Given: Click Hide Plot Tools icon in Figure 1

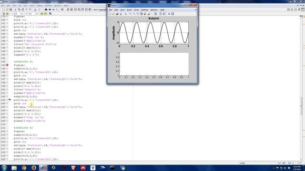Looking at the screenshot, I should 169,14.
